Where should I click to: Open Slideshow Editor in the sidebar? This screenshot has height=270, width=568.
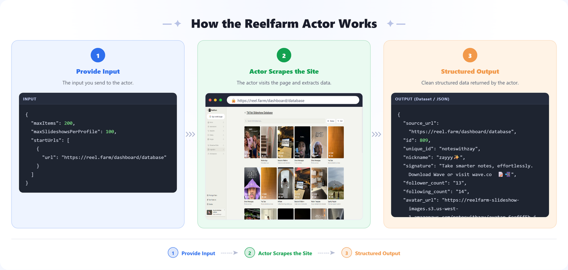click(x=216, y=145)
